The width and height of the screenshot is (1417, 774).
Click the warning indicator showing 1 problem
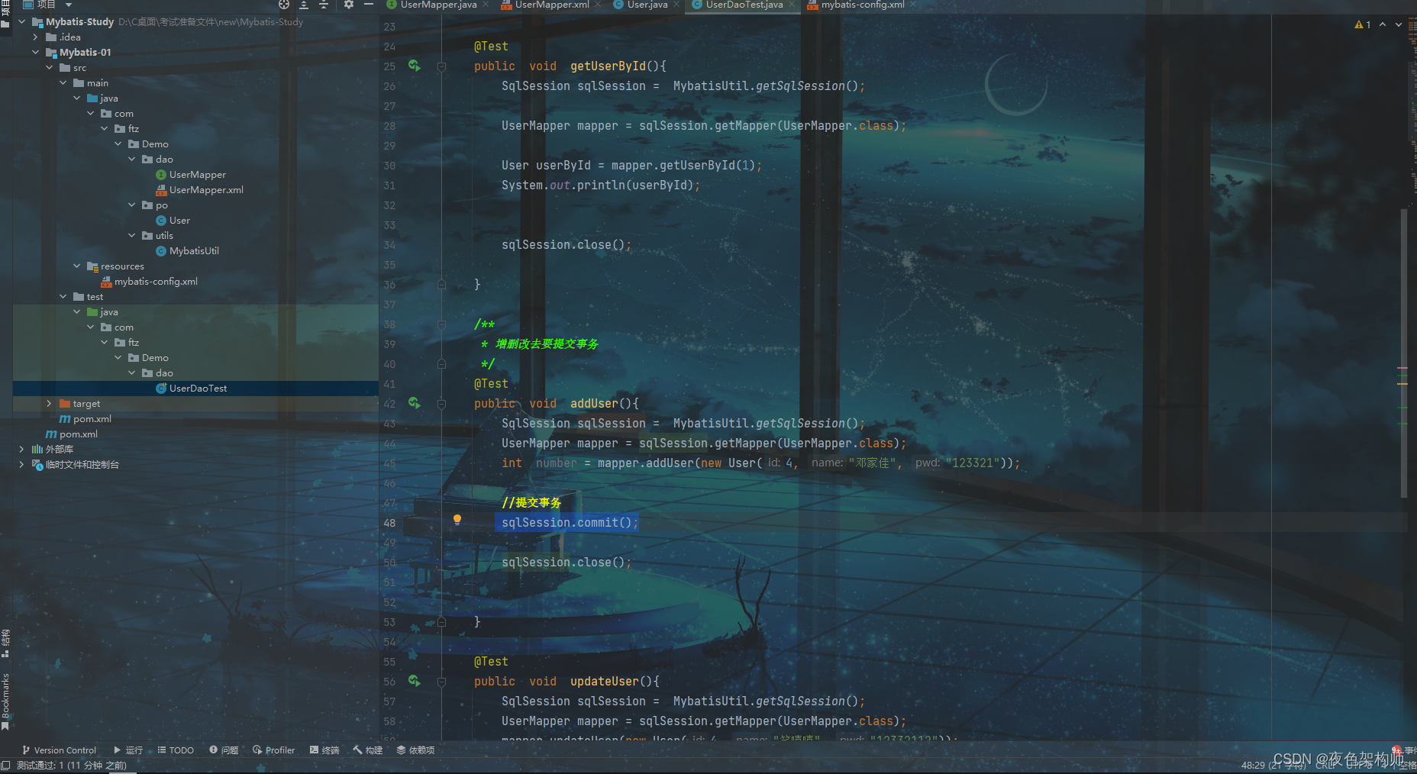pyautogui.click(x=1363, y=24)
